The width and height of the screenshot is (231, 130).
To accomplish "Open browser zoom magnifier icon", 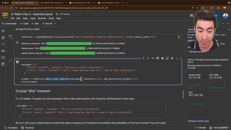I will (193, 8).
